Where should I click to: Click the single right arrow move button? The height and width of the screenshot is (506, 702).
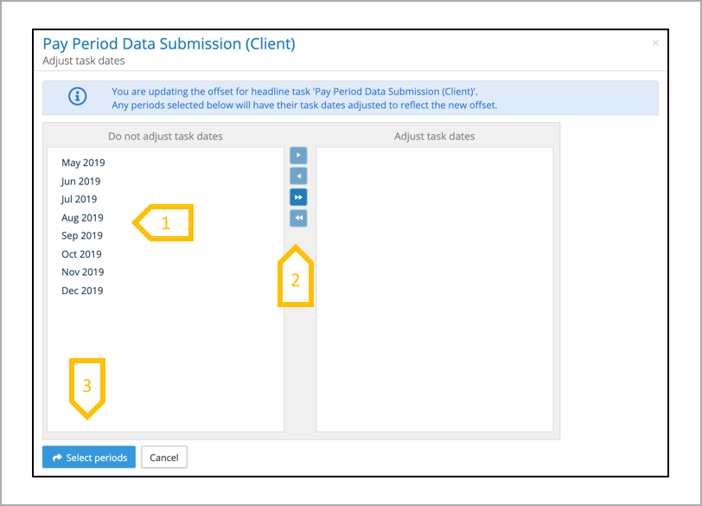click(x=298, y=155)
